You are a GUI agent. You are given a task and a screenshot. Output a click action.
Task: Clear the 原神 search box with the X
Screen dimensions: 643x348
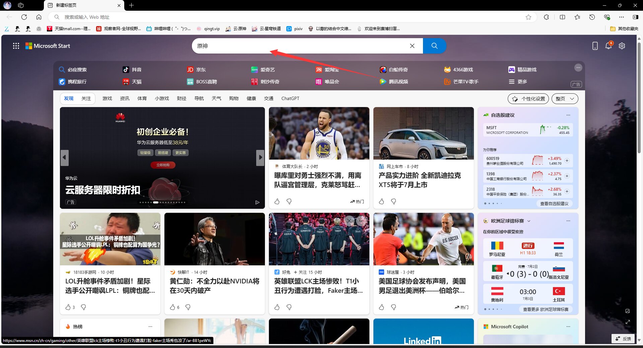point(412,46)
